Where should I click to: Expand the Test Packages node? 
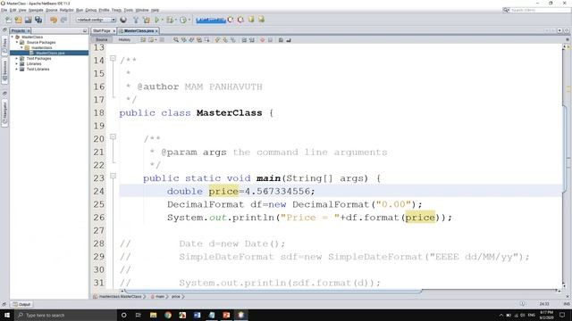(17, 58)
